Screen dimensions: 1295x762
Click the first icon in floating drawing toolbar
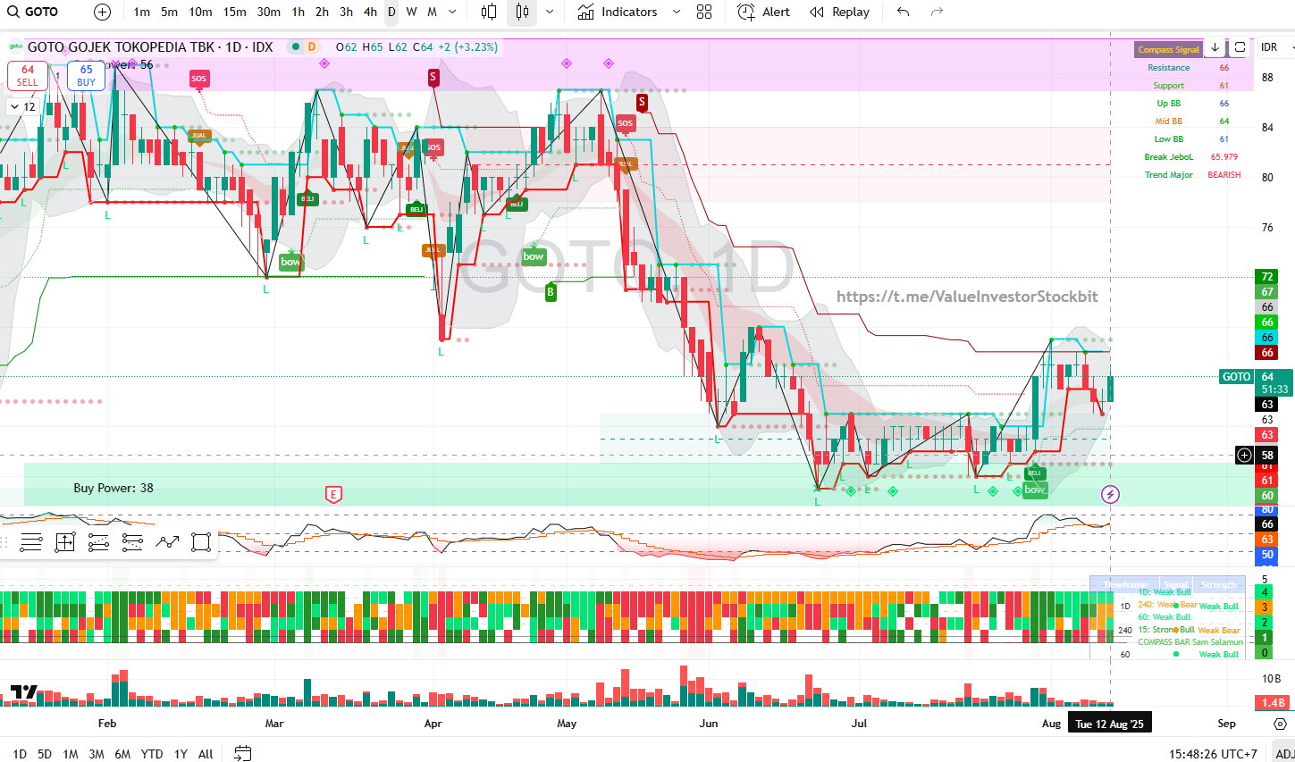(x=30, y=541)
